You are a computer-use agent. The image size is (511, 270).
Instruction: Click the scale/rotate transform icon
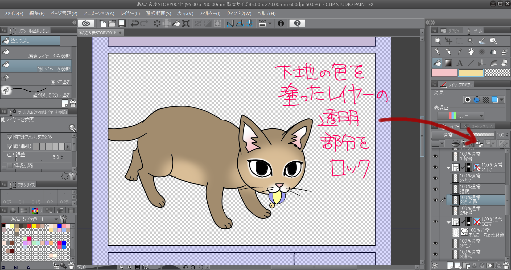(x=186, y=24)
